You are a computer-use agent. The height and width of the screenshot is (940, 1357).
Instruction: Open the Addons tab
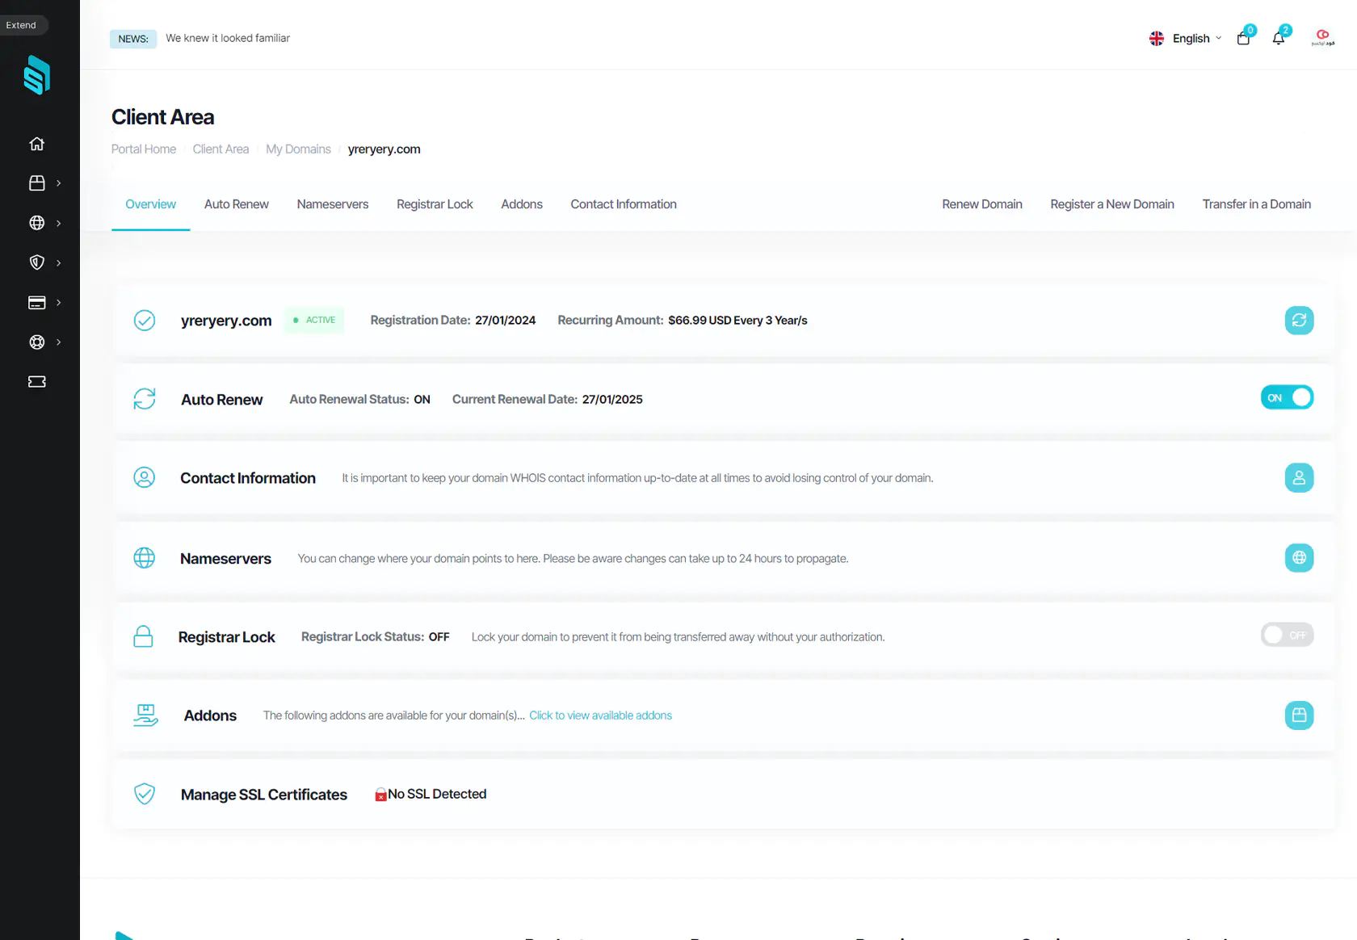tap(522, 204)
